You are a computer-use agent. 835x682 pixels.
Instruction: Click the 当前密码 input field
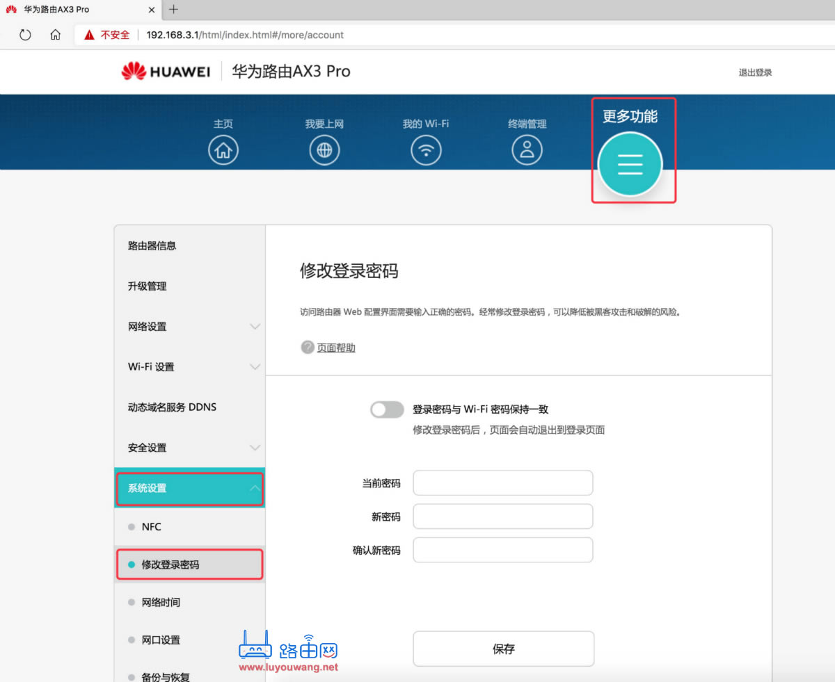click(x=502, y=482)
